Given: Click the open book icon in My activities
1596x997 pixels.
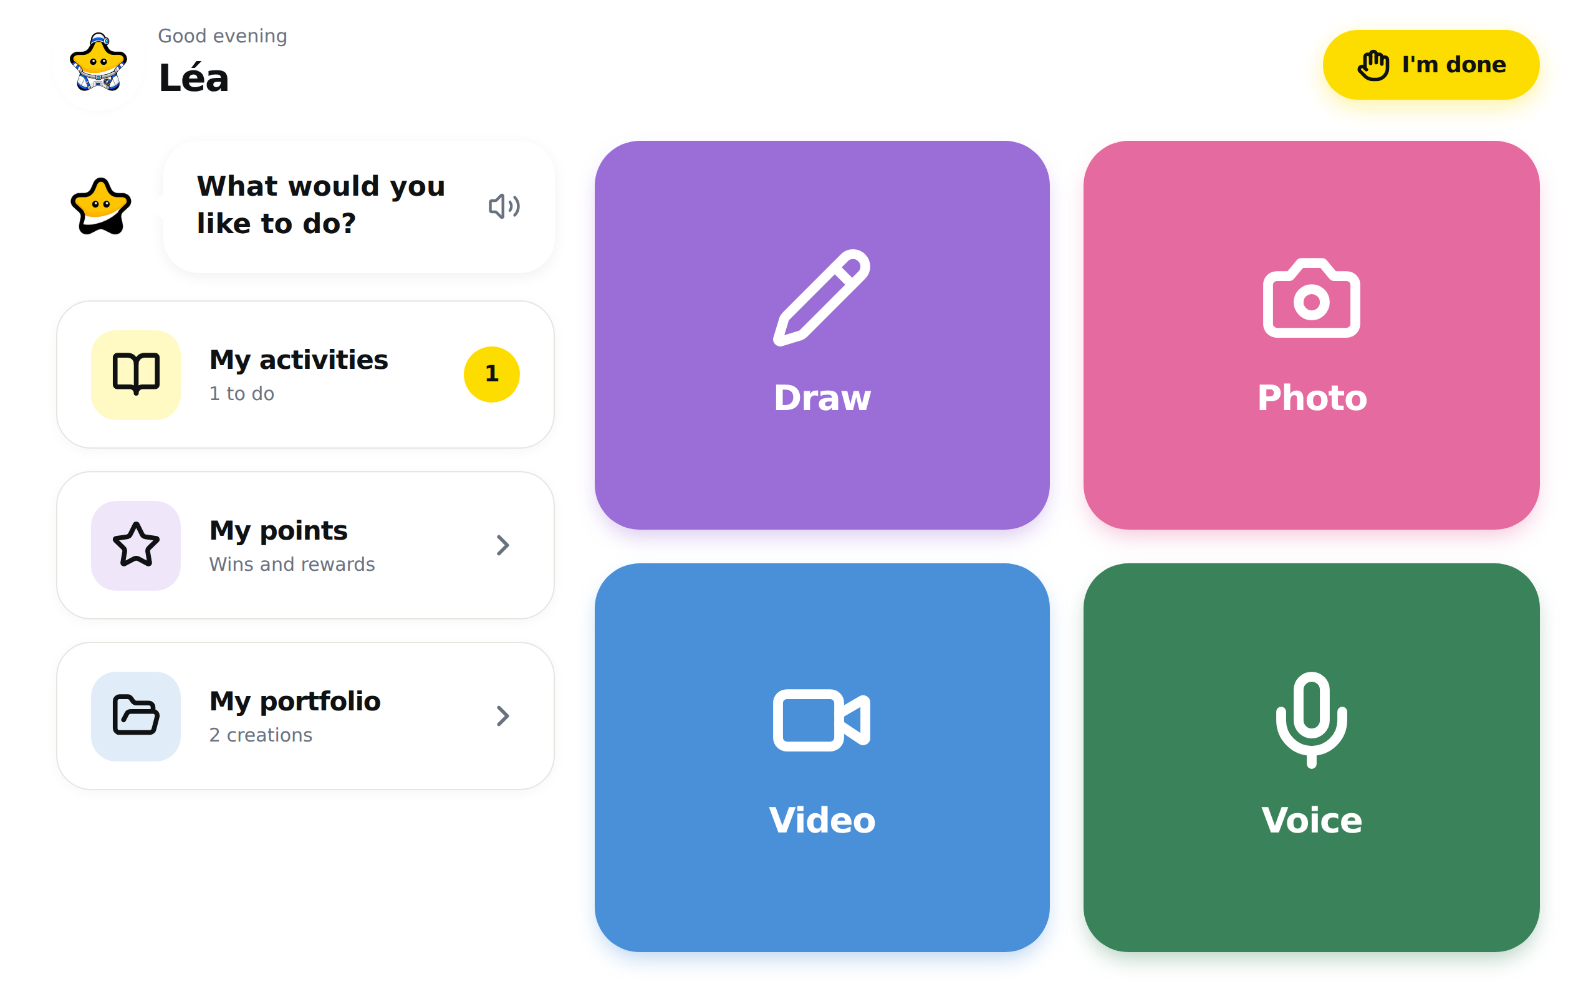Looking at the screenshot, I should 136,374.
